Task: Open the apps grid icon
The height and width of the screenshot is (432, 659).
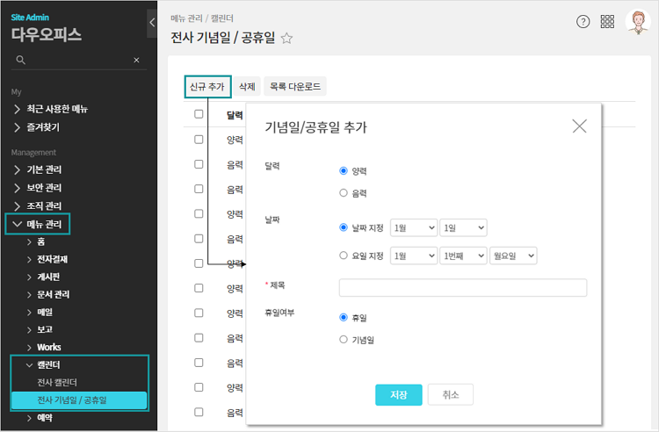Action: (x=607, y=22)
